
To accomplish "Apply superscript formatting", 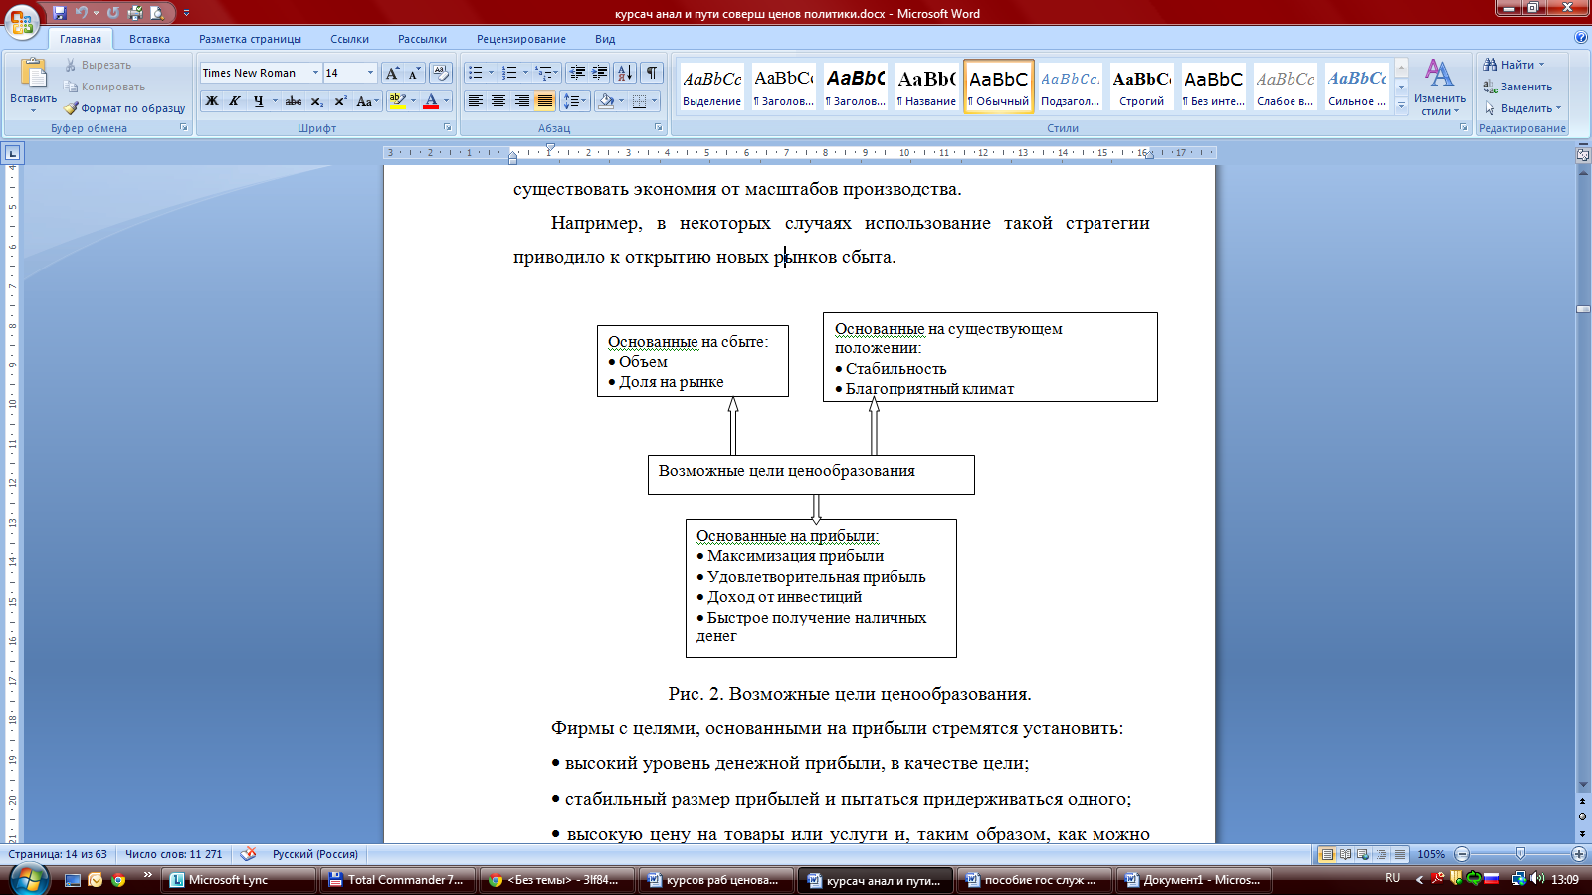I will [x=340, y=101].
